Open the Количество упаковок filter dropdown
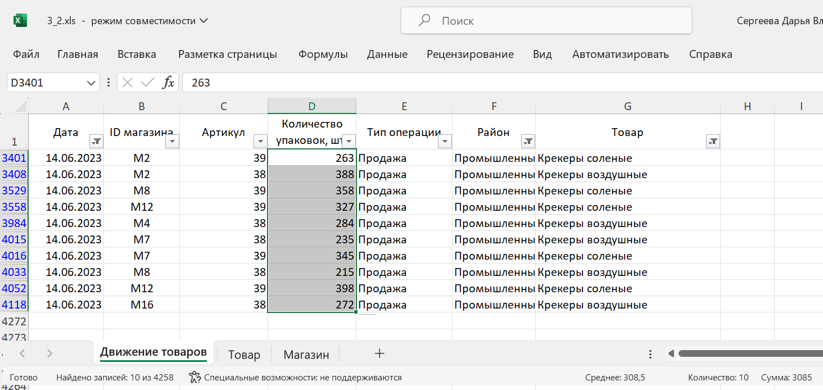Image resolution: width=823 pixels, height=390 pixels. [349, 141]
